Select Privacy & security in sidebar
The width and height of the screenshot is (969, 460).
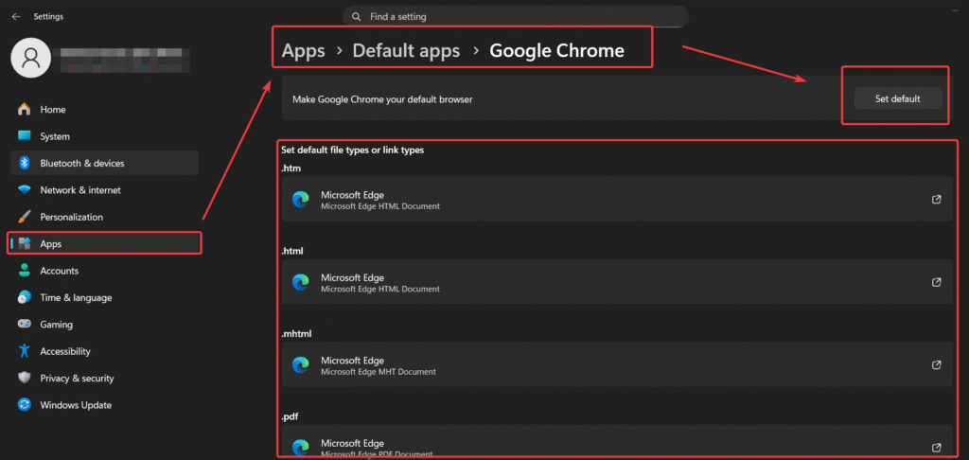[77, 379]
